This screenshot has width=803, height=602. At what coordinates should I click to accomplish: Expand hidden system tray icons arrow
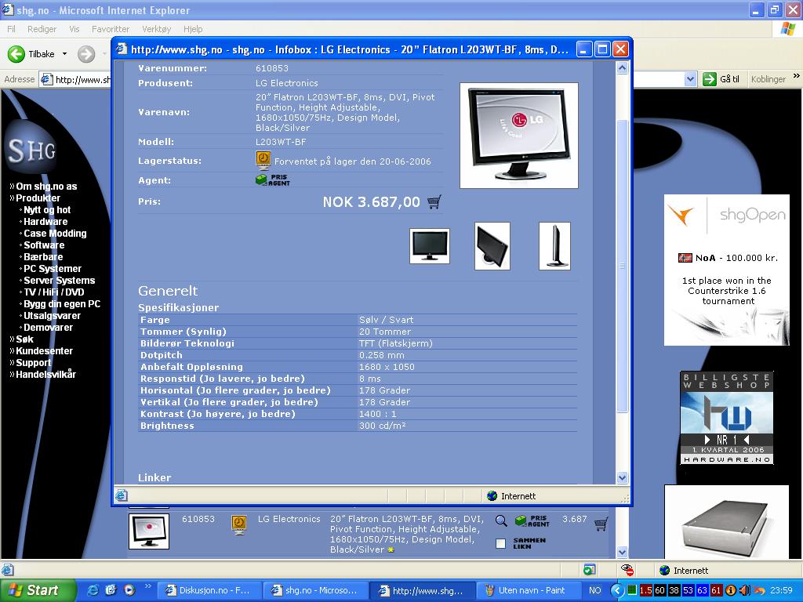[617, 590]
